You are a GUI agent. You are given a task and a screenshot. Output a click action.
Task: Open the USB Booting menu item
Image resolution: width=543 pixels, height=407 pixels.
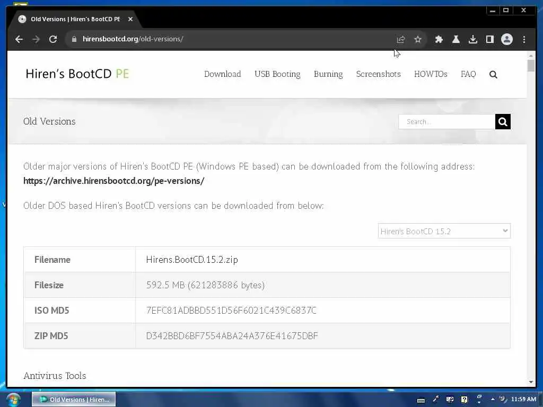pos(277,74)
